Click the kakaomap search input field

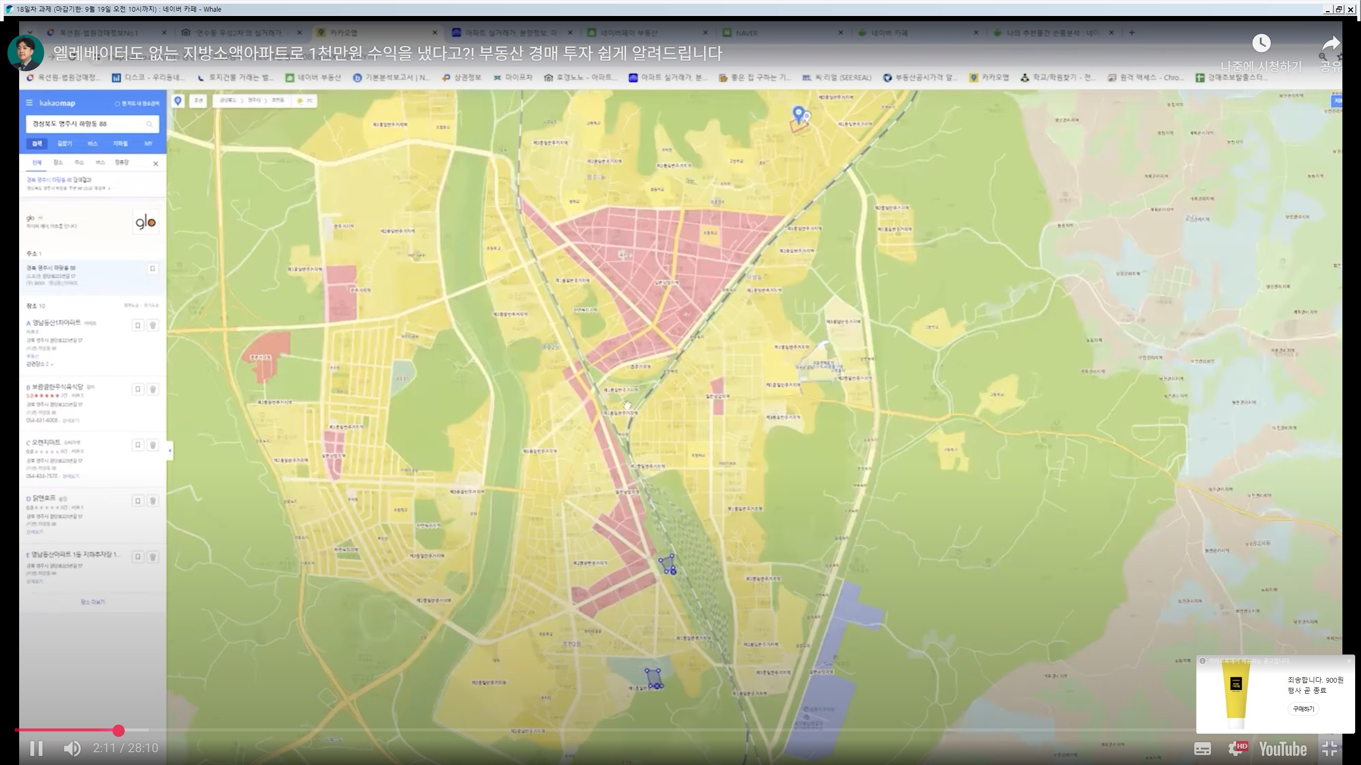[85, 124]
